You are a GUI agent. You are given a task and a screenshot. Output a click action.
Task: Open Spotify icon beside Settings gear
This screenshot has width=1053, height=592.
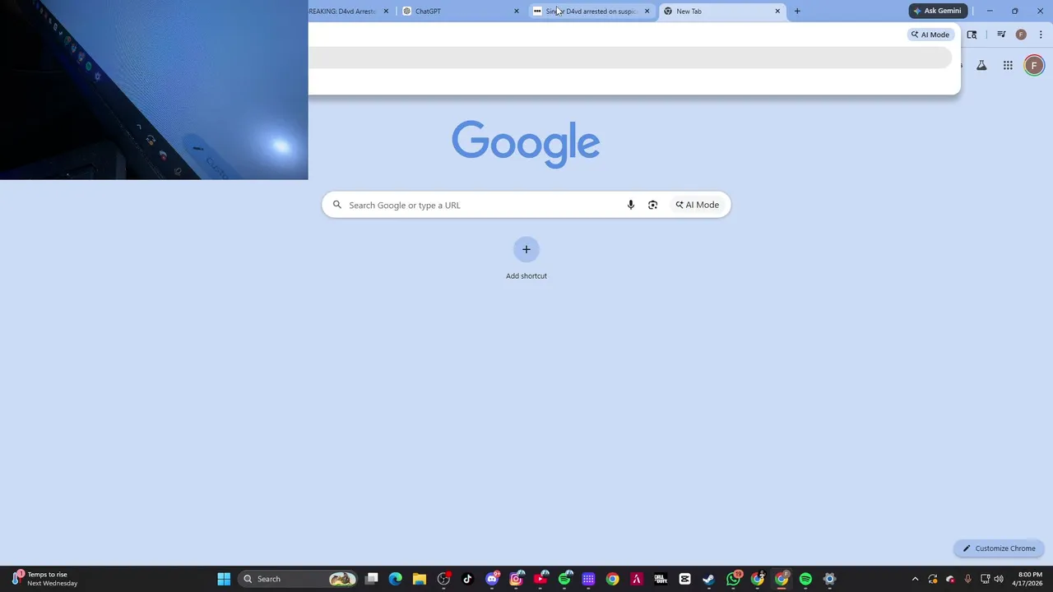[x=805, y=579]
